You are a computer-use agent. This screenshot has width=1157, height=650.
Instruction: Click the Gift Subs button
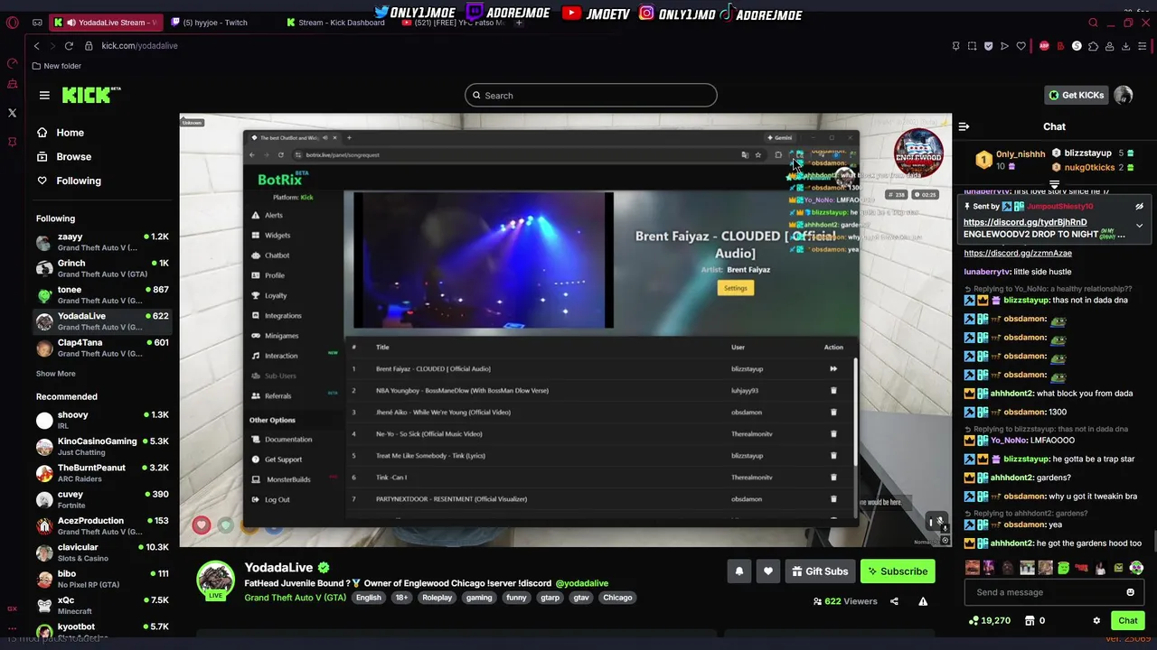(820, 571)
